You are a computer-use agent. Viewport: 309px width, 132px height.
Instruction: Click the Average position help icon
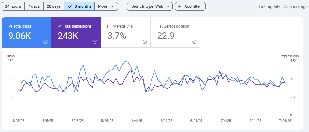click(194, 42)
